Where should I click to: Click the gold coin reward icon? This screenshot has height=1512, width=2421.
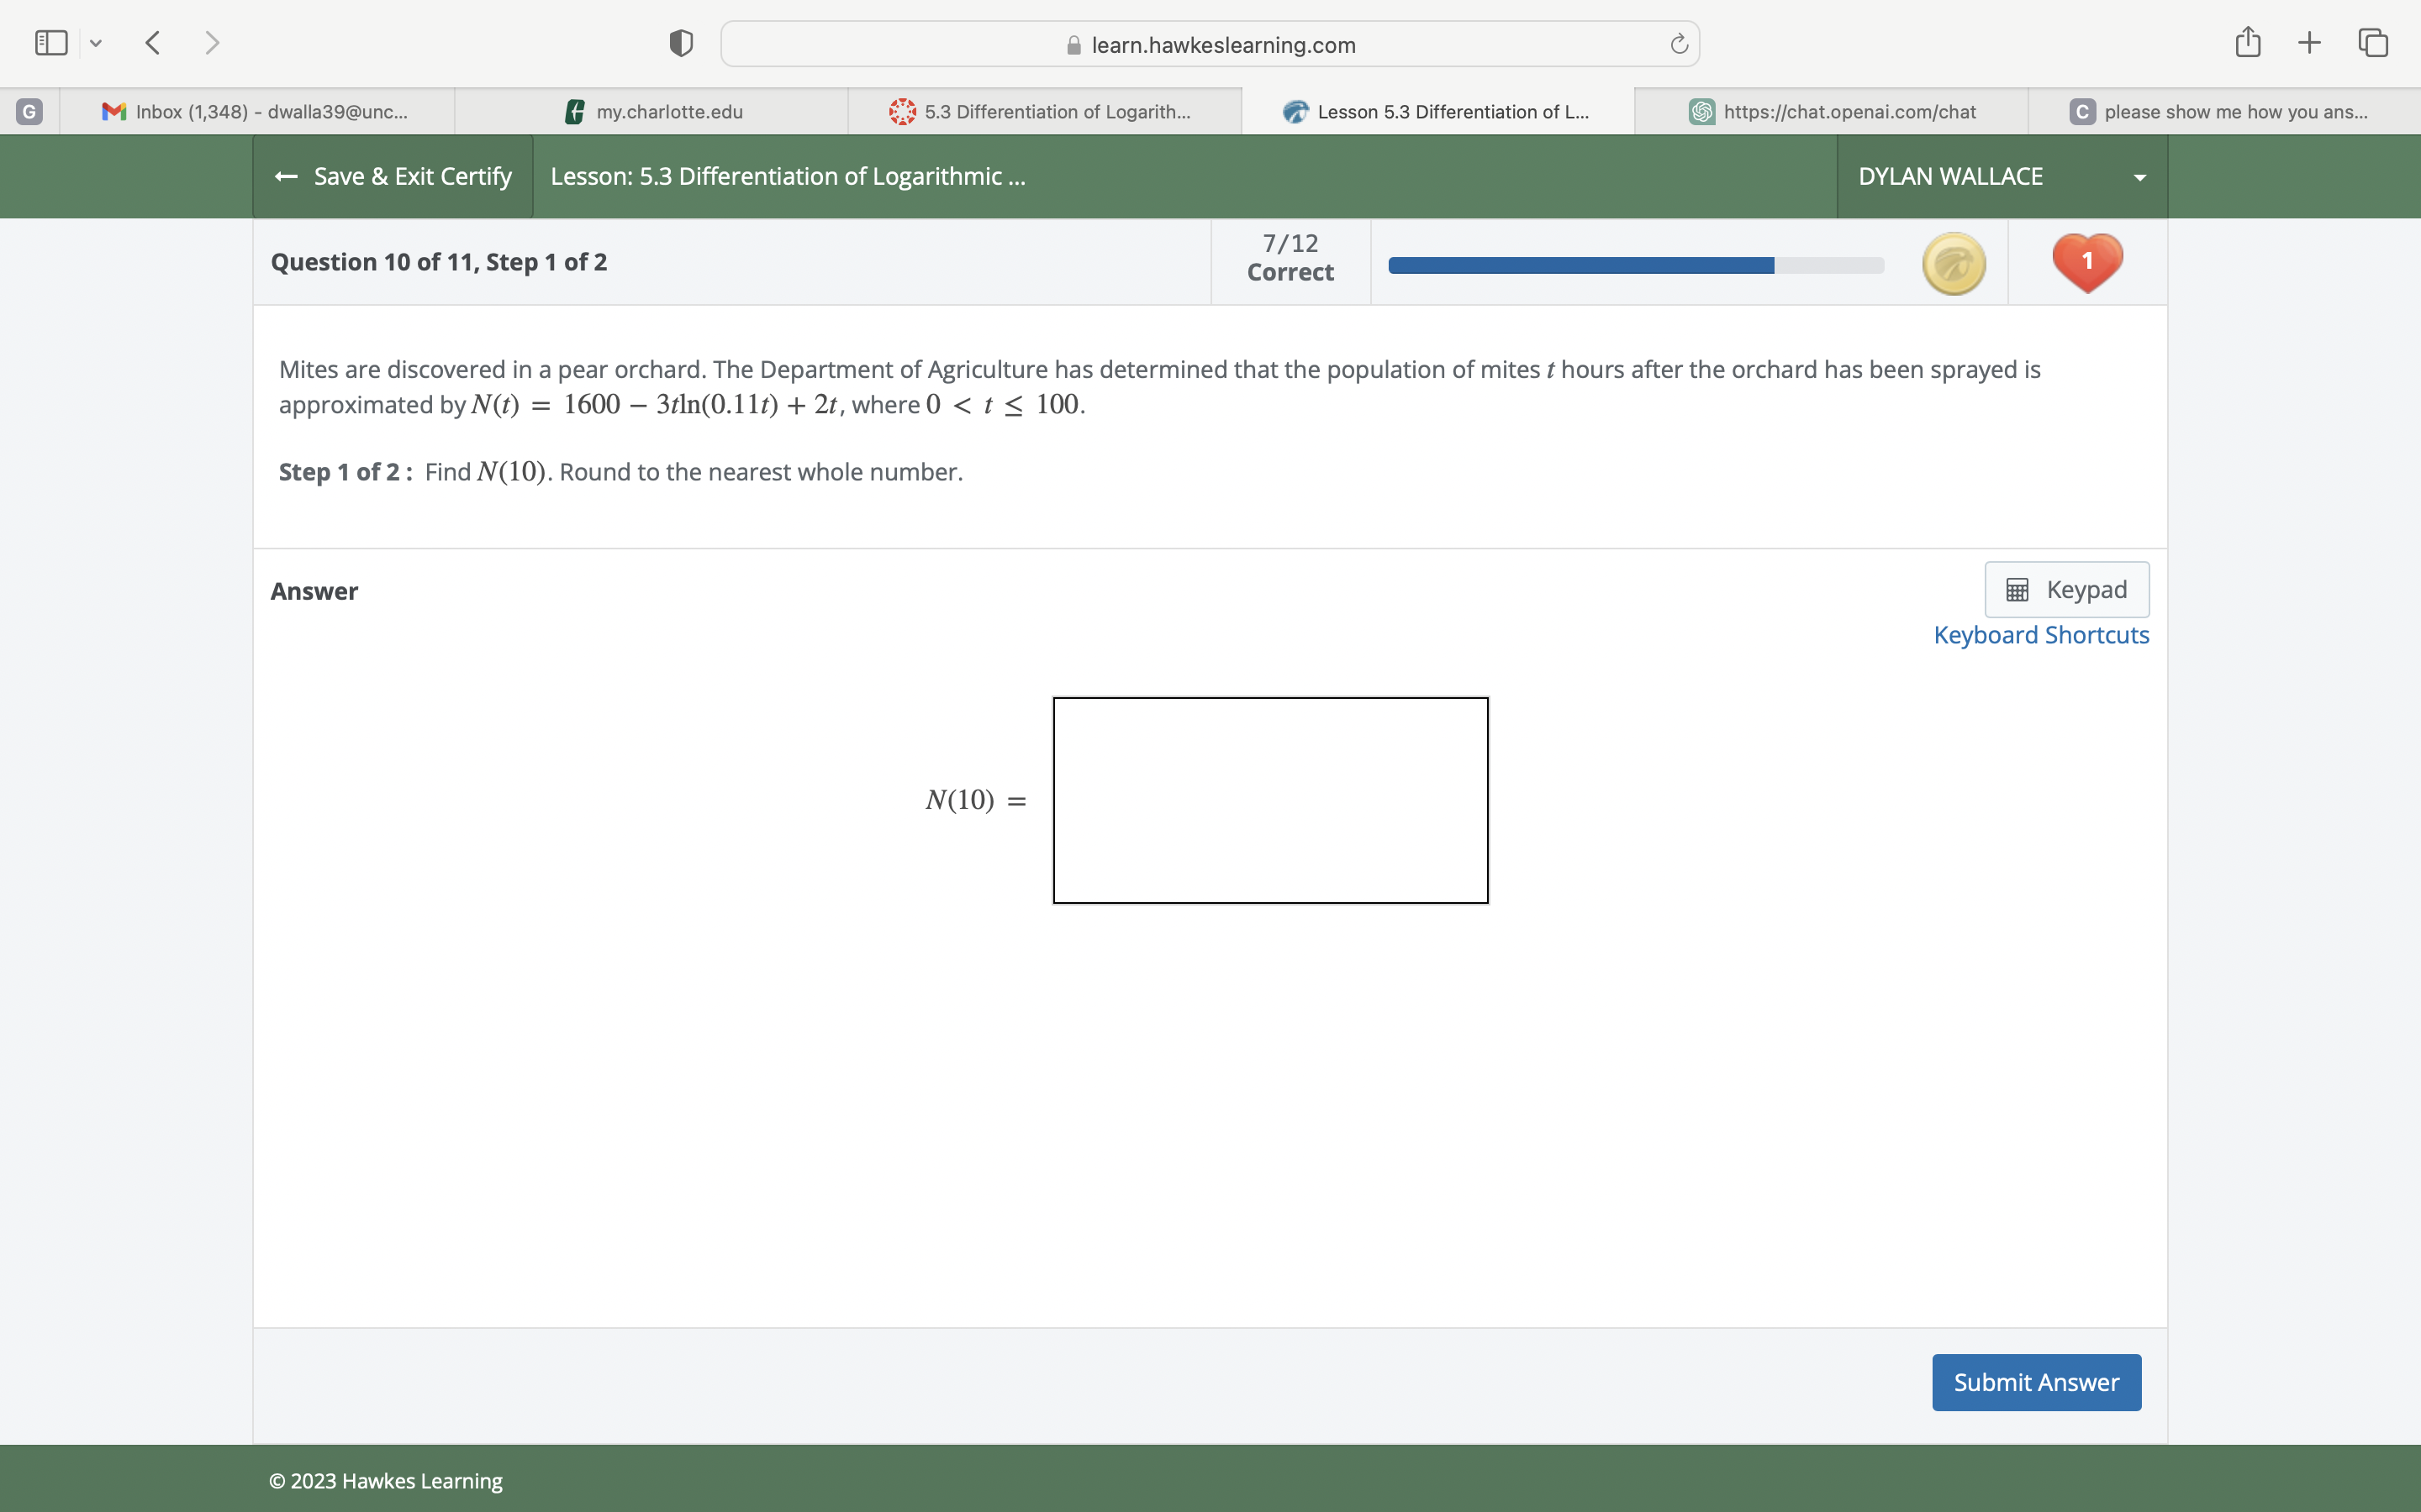coord(1952,262)
